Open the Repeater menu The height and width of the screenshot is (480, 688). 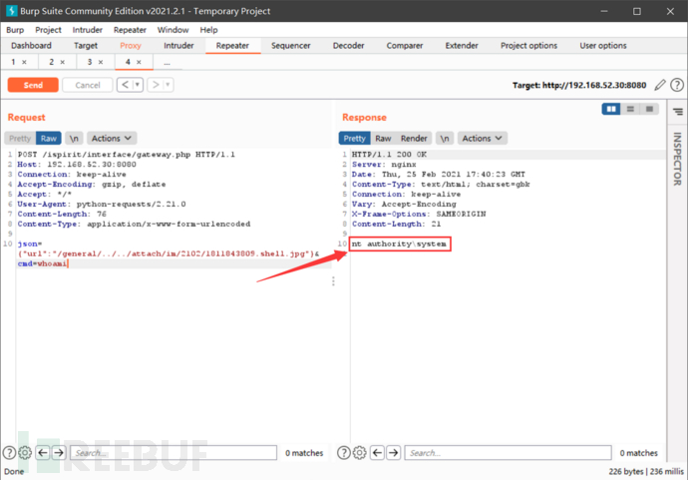click(x=130, y=29)
